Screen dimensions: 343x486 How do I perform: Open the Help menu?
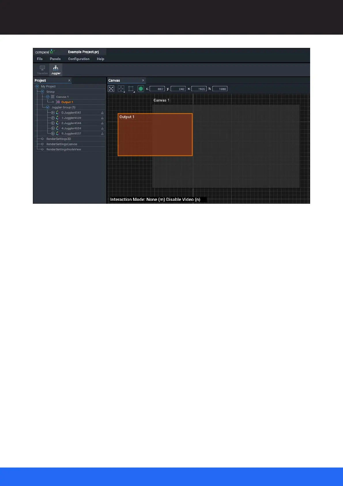pyautogui.click(x=101, y=59)
